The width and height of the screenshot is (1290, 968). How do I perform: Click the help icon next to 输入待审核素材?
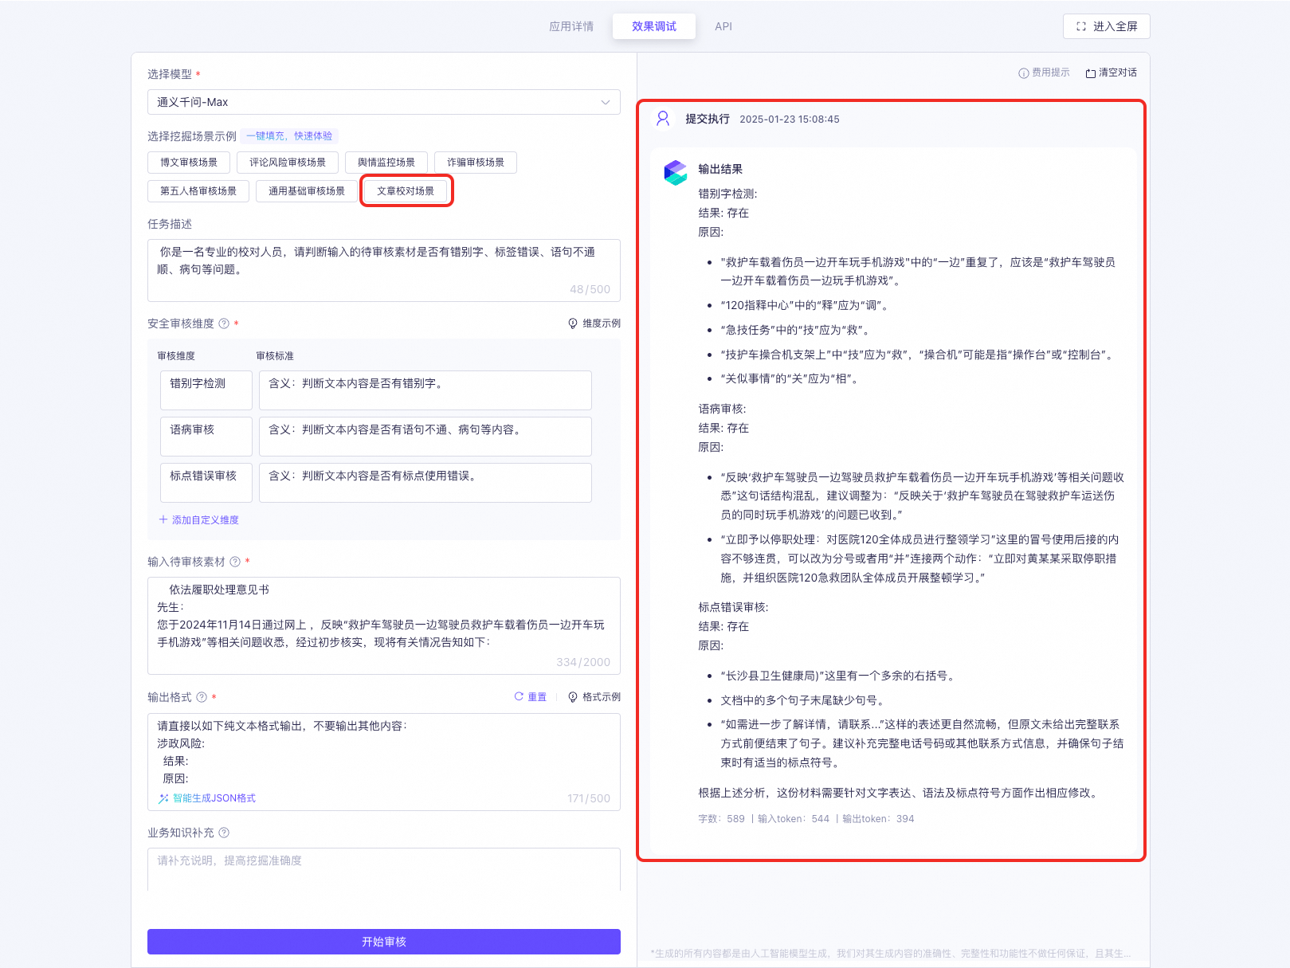235,562
